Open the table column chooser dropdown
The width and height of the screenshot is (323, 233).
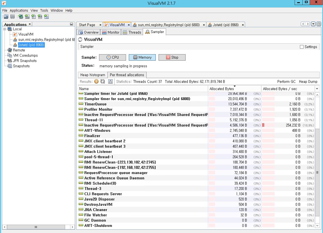317,89
